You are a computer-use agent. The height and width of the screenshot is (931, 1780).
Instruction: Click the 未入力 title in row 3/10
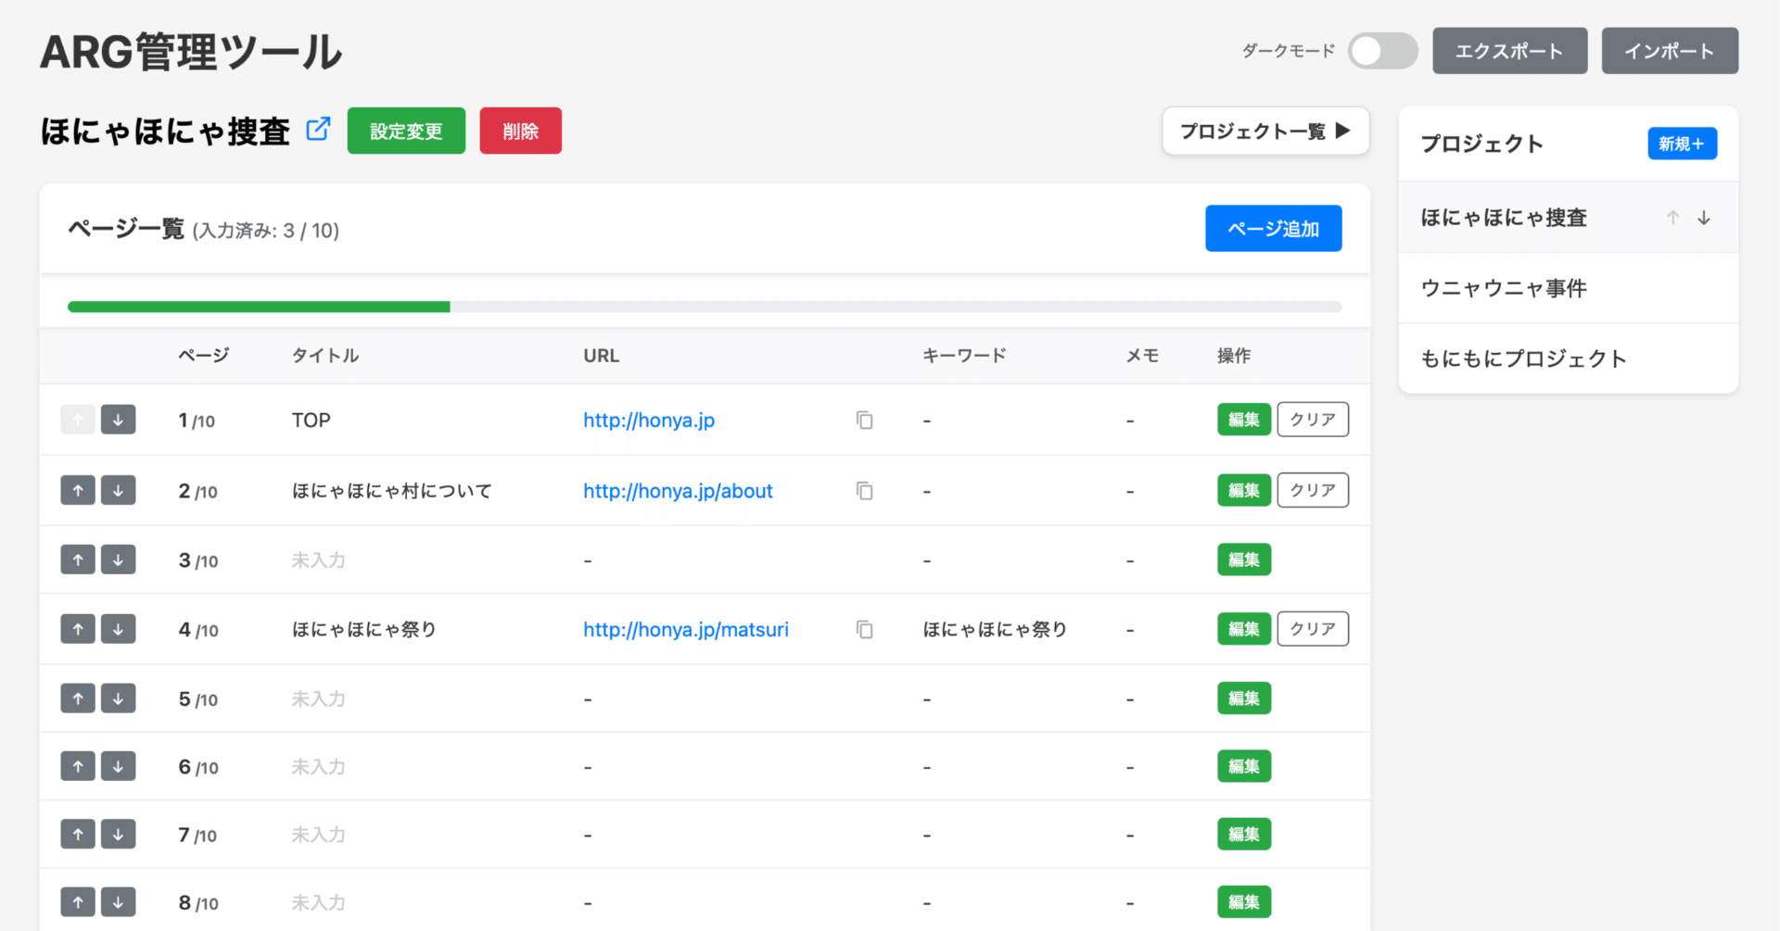[x=318, y=560]
